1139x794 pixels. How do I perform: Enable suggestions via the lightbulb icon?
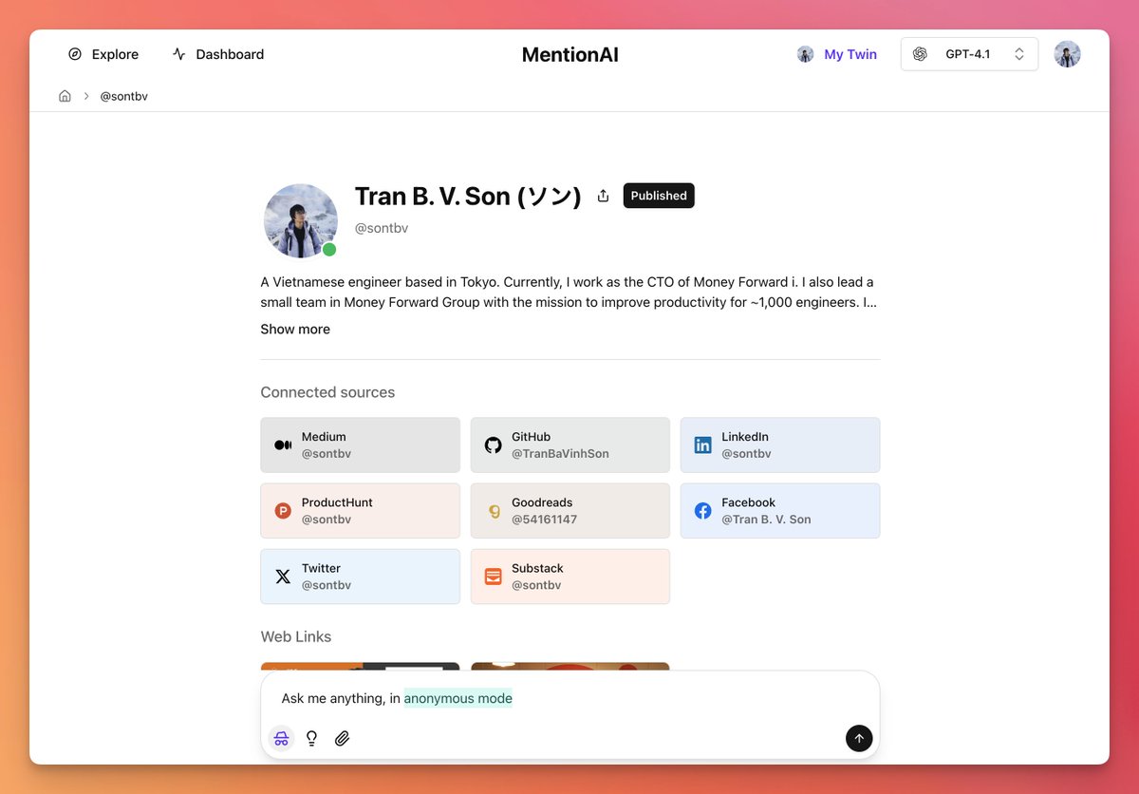(311, 738)
